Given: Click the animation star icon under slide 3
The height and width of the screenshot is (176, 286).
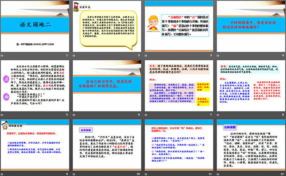Looking at the screenshot, I should [x=146, y=56].
